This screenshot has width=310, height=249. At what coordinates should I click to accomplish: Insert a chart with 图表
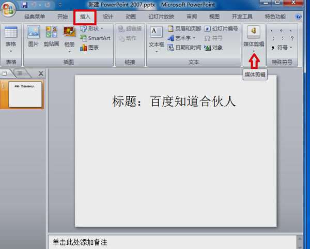[x=89, y=48]
